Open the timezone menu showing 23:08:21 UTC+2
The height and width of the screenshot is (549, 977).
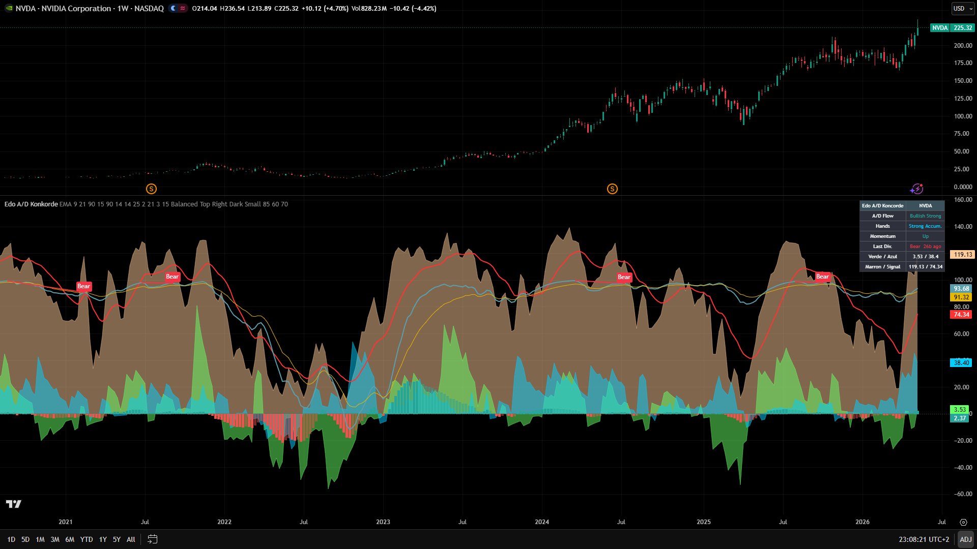924,539
